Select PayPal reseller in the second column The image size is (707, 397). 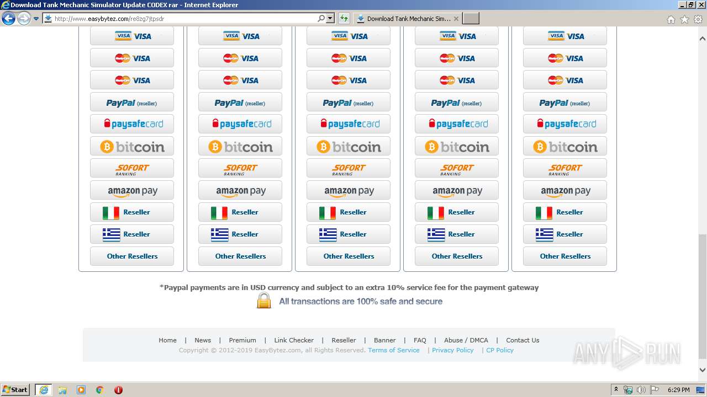click(x=240, y=102)
